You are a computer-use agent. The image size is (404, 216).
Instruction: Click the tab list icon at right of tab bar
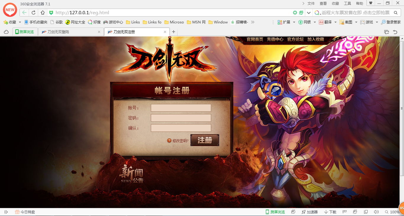387,32
